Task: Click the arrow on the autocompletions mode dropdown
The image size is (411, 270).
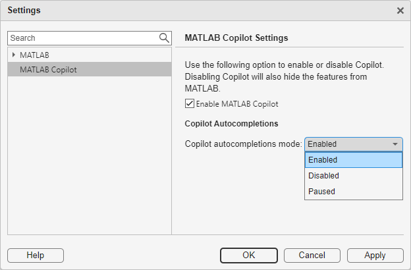Action: [395, 144]
